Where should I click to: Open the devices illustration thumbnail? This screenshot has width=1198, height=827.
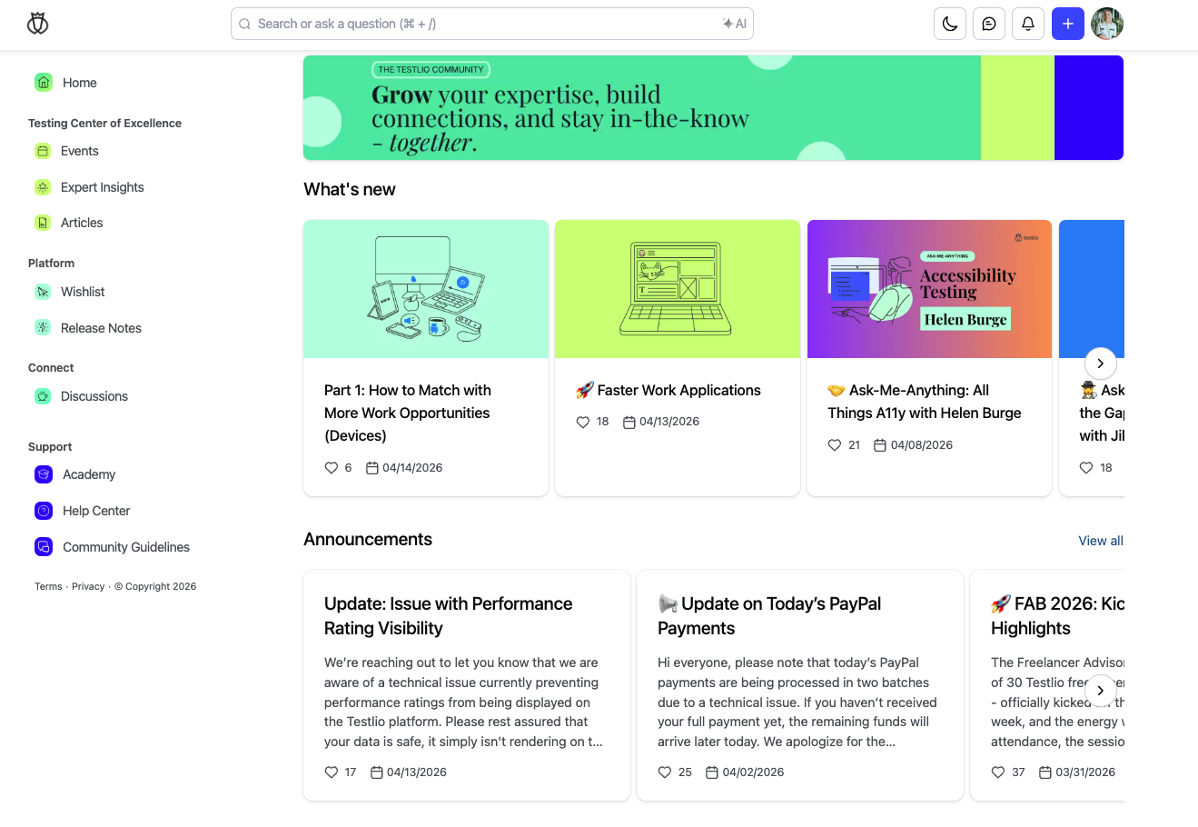(x=426, y=289)
